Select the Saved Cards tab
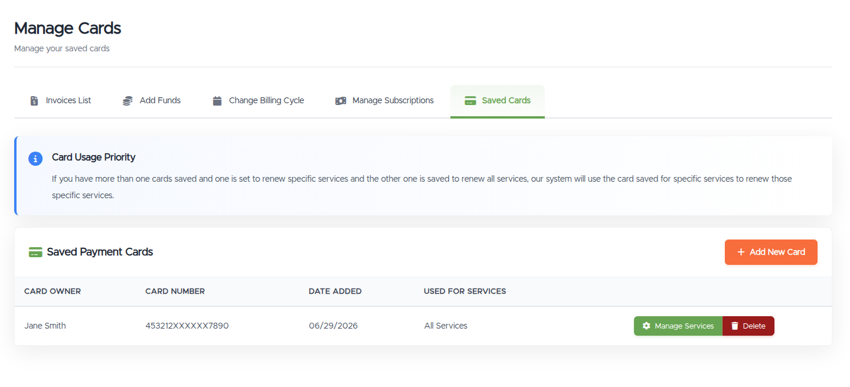The image size is (850, 387). [x=498, y=101]
